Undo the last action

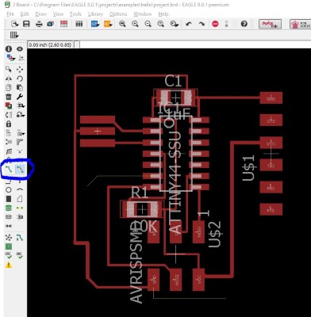click(189, 24)
